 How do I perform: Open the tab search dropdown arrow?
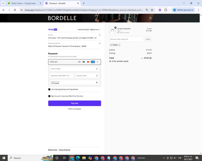tap(3, 3)
